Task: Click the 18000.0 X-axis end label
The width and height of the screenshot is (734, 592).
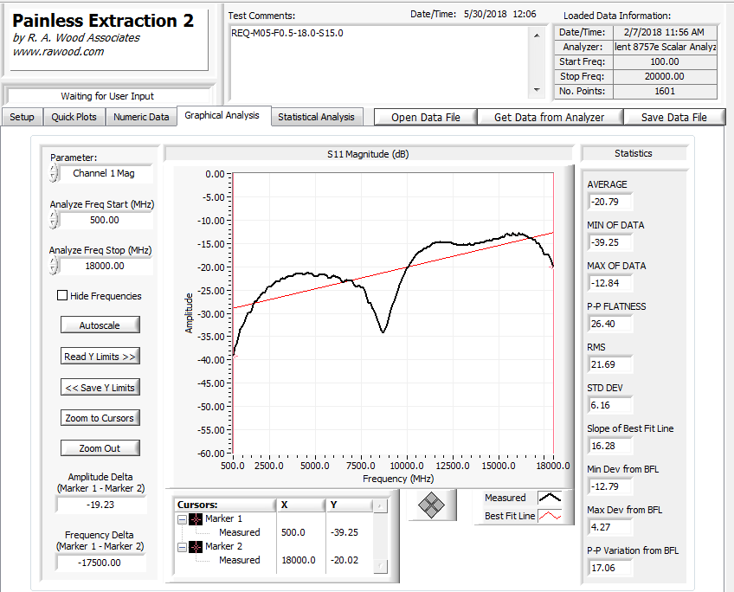Action: [x=553, y=466]
